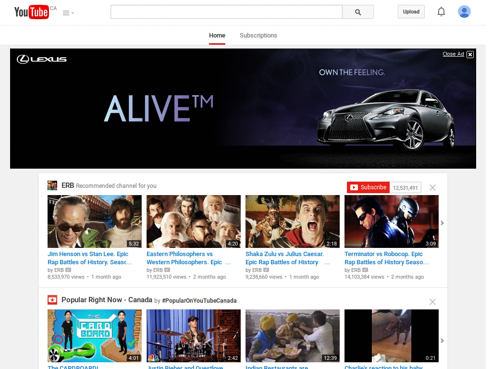Click the 12,531,491 subscriber count
492x369 pixels.
(x=406, y=188)
